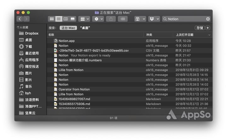Switch to gallery view
Viewport: 227px width, 140px height.
73,19
